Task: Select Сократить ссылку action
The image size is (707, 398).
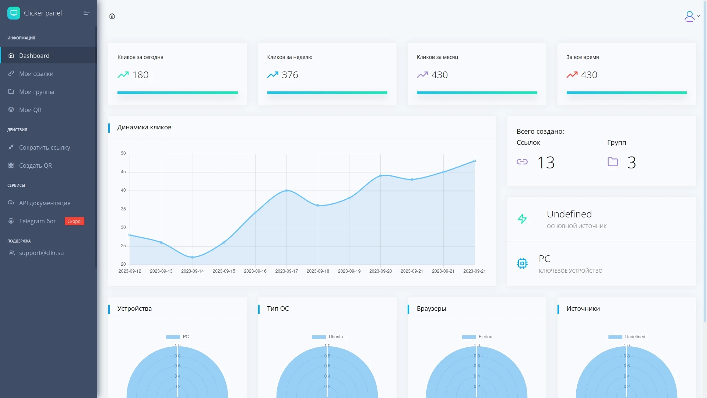Action: coord(49,147)
